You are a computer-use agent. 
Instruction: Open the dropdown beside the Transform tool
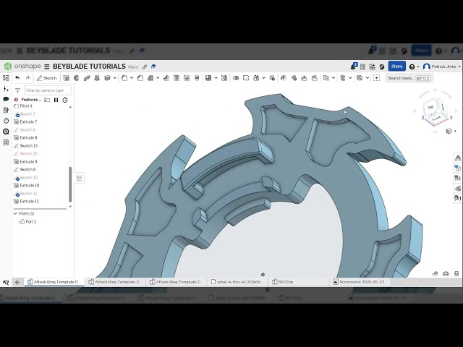[x=263, y=78]
